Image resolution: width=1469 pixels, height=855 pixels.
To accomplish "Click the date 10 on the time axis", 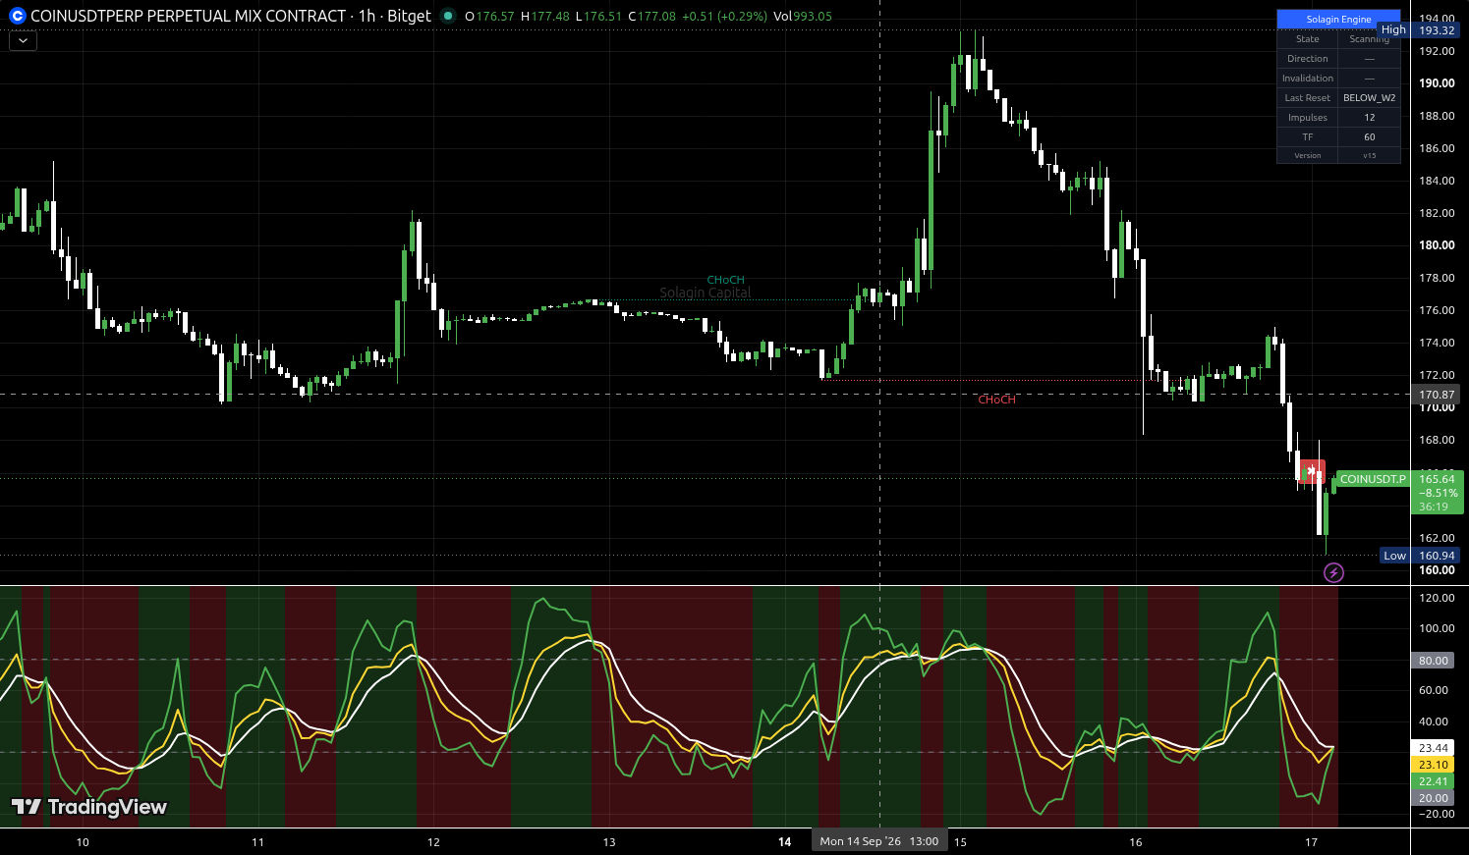I will coord(83,842).
